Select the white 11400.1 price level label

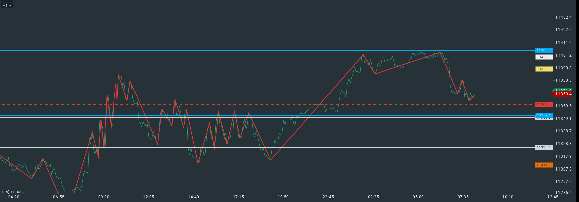543,57
